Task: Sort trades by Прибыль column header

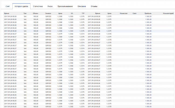Action: point(148,13)
